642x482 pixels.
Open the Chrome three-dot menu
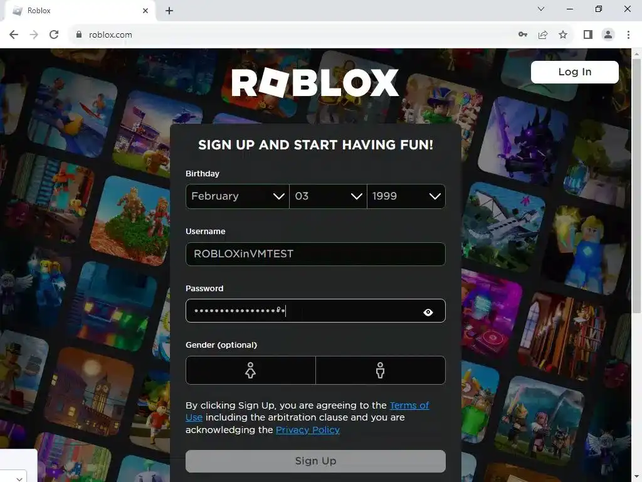click(628, 35)
